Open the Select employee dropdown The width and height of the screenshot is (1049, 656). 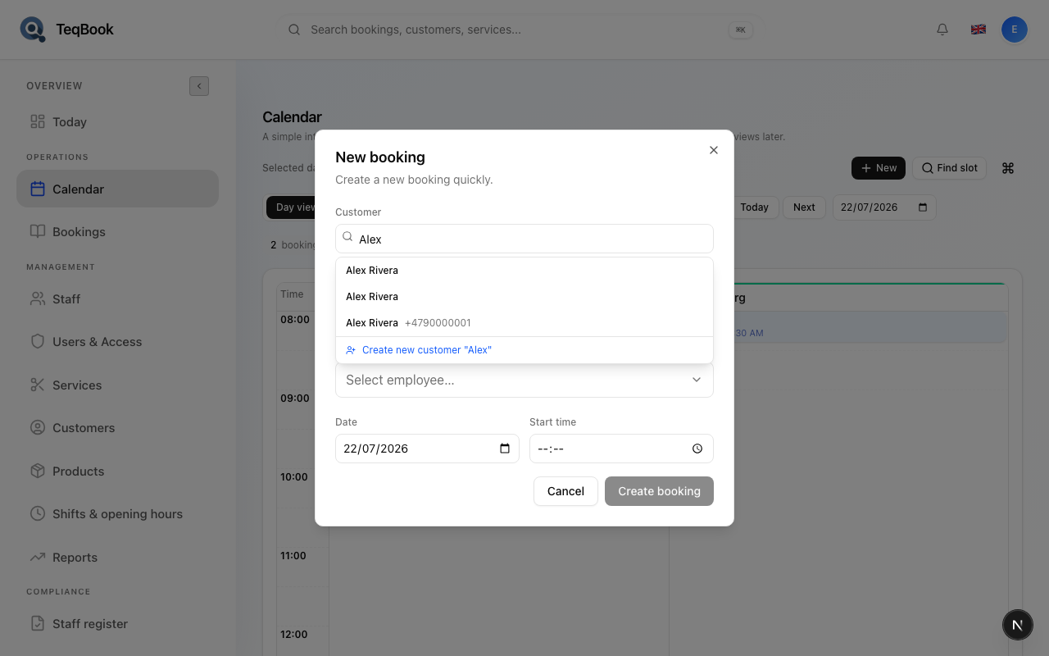coord(524,380)
